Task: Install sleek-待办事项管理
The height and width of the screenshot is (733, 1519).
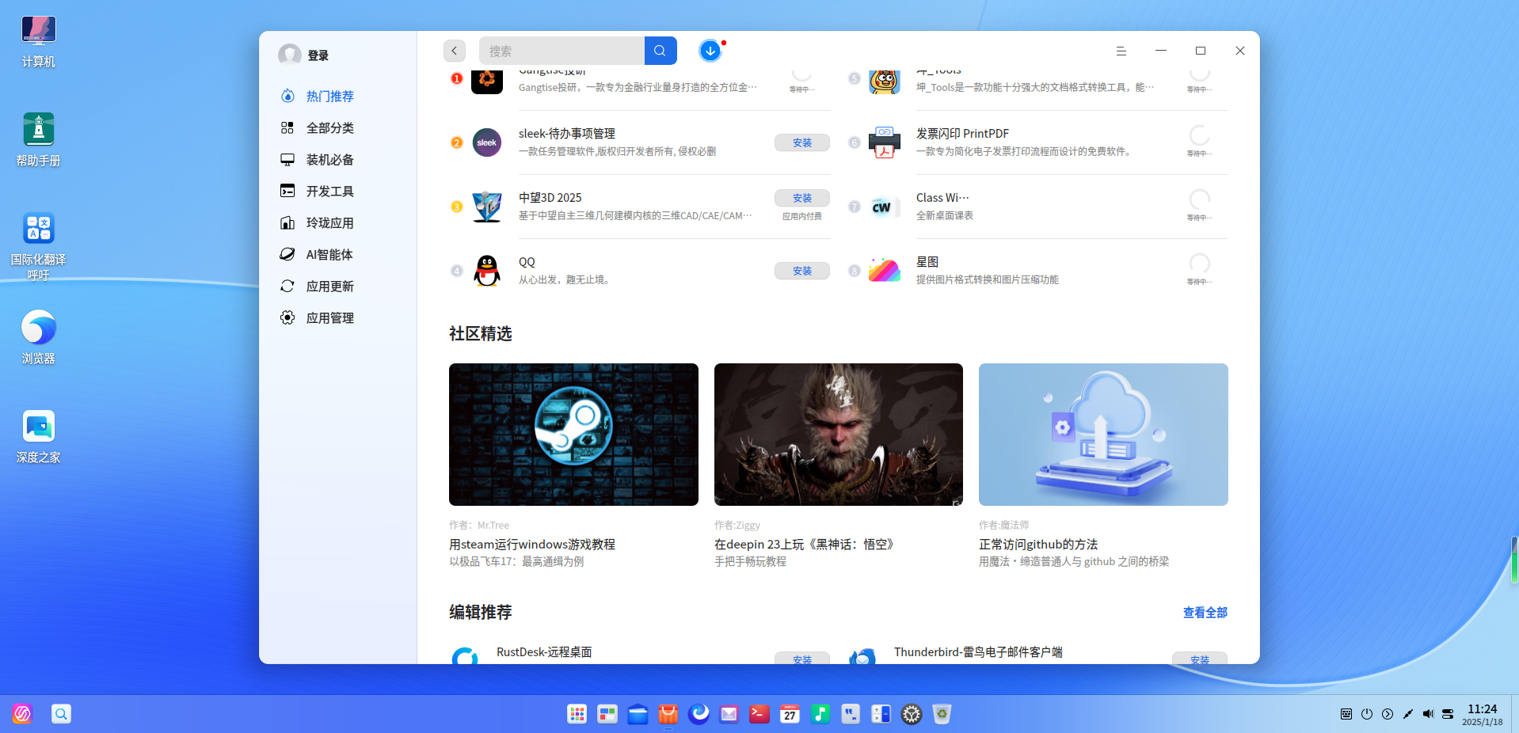Action: [802, 142]
